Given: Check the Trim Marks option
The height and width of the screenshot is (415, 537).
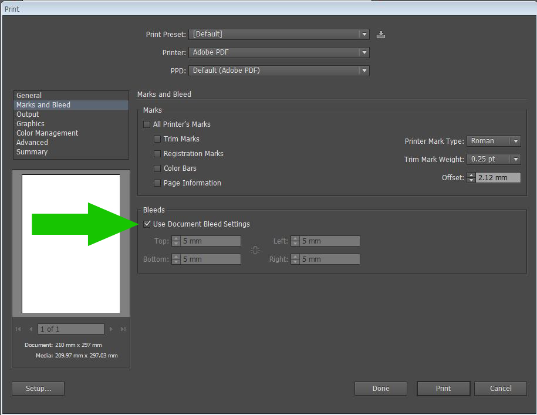Looking at the screenshot, I should (x=157, y=139).
